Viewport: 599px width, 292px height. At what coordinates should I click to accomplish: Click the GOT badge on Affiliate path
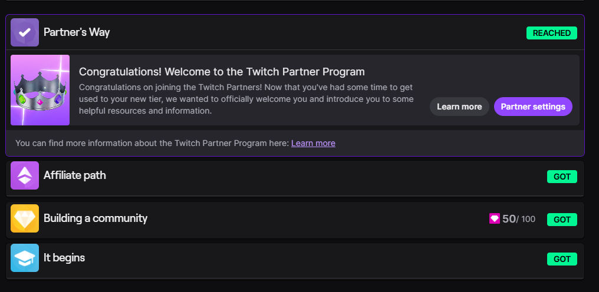(x=562, y=176)
